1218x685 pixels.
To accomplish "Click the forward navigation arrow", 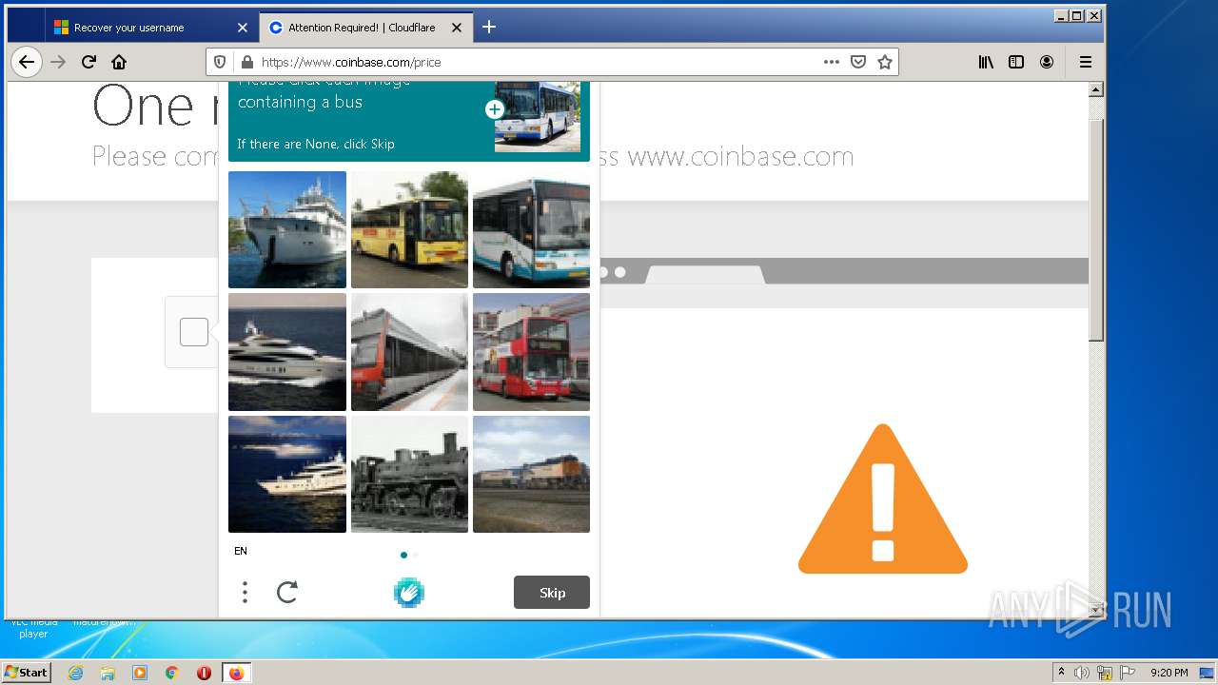I will (x=58, y=62).
